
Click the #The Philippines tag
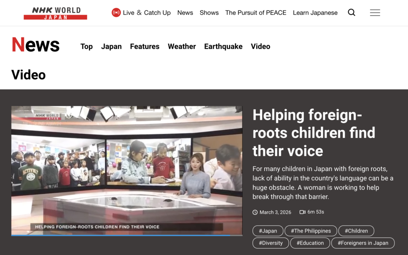pos(311,231)
